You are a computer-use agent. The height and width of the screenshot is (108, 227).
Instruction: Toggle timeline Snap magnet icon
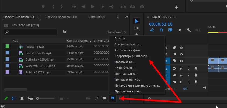pos(161,30)
